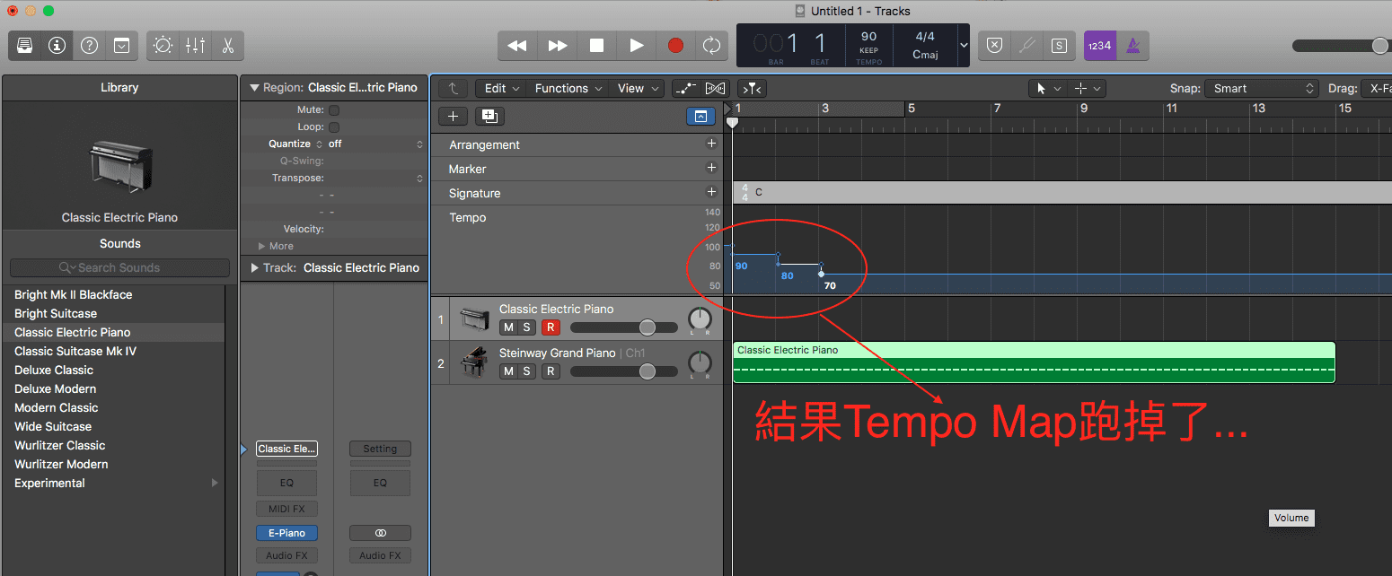This screenshot has width=1392, height=576.
Task: Toggle the Metronome click button
Action: click(1132, 46)
